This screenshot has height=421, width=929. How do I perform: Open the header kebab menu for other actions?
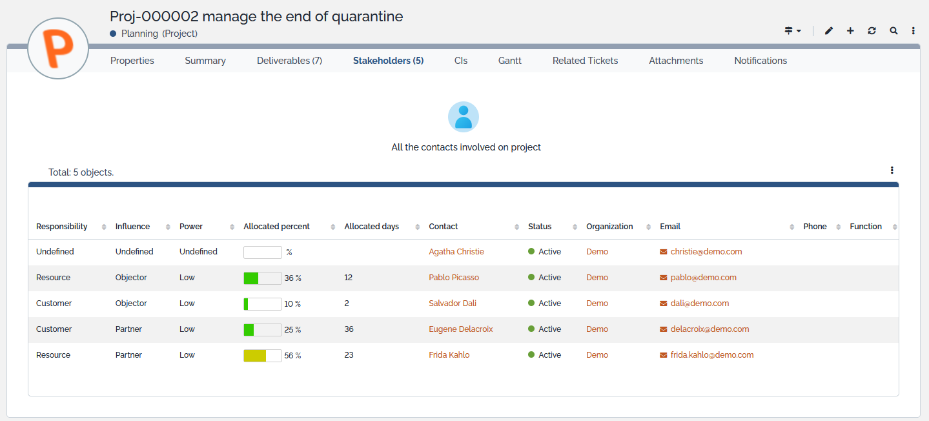(x=913, y=31)
